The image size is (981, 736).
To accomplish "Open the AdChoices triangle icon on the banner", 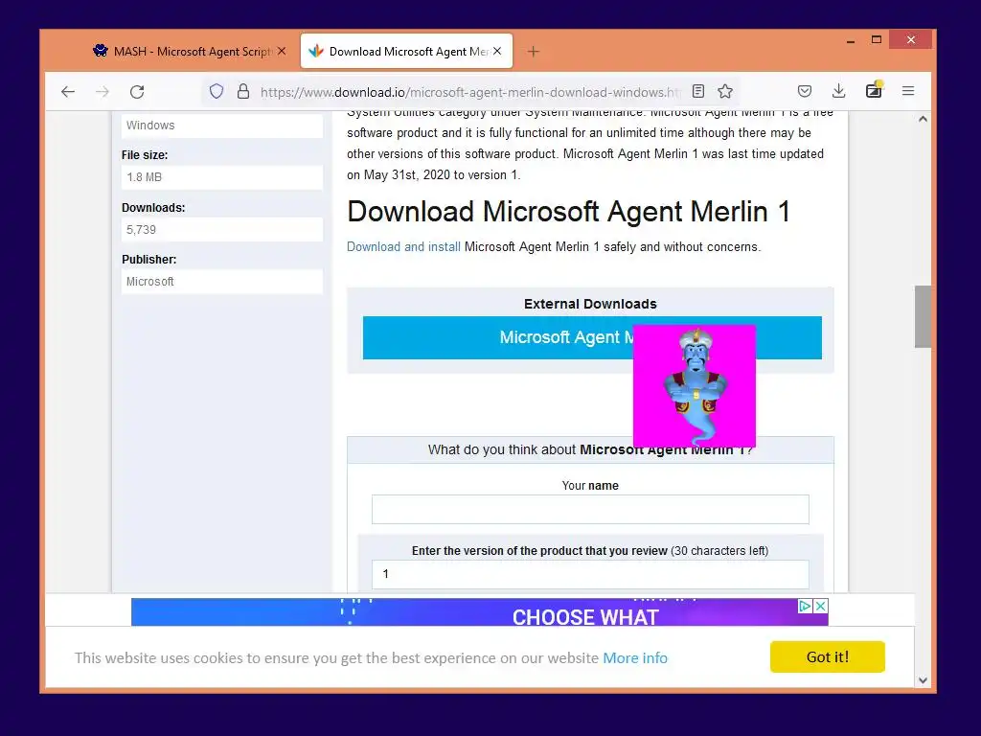I will (805, 606).
